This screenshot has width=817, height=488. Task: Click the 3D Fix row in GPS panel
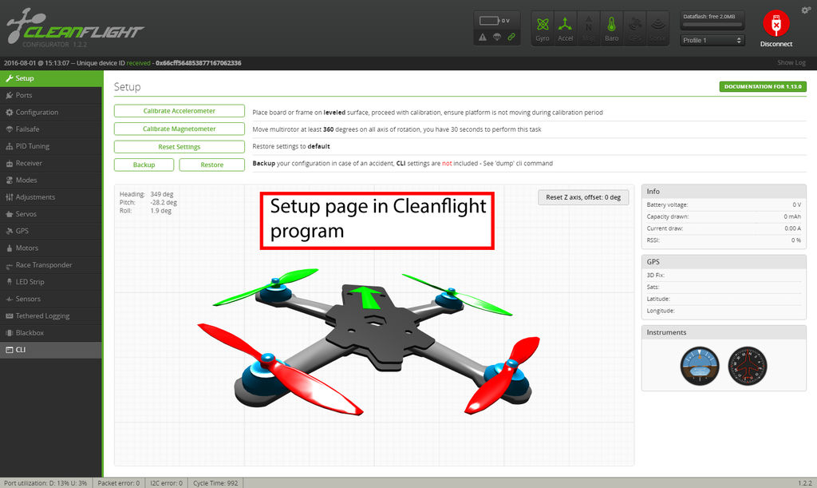724,276
